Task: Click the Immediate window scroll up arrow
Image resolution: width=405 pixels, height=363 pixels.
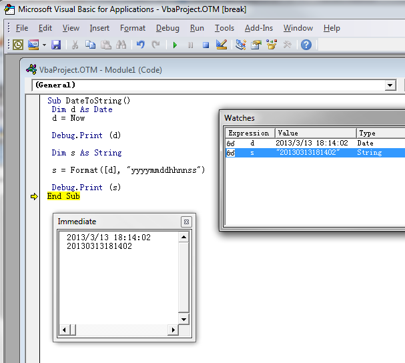Action: (x=183, y=237)
